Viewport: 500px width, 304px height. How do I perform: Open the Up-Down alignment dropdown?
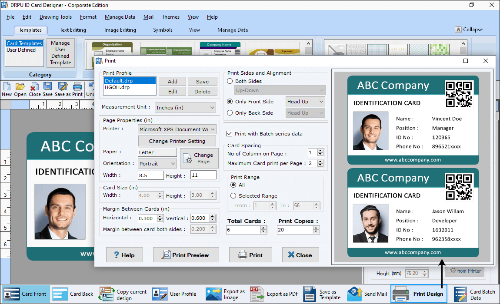280,90
